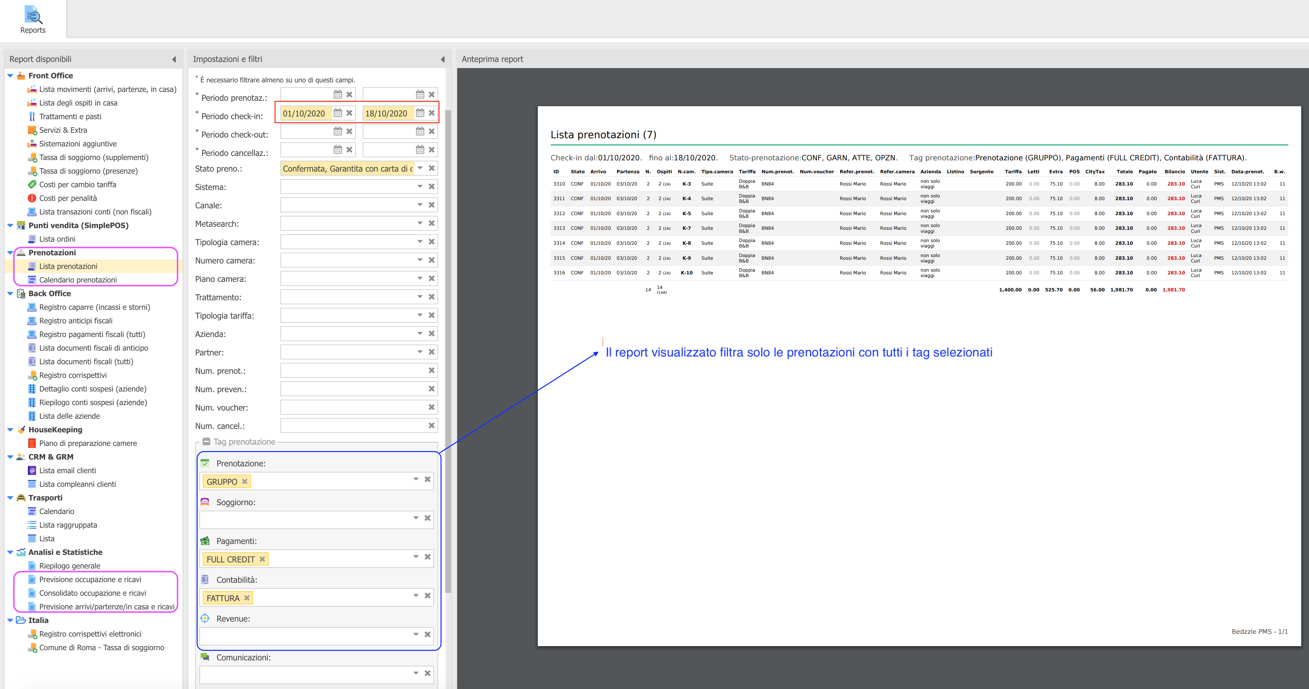Viewport: 1309px width, 689px height.
Task: Open calendar picker for check-in end date
Action: [x=420, y=113]
